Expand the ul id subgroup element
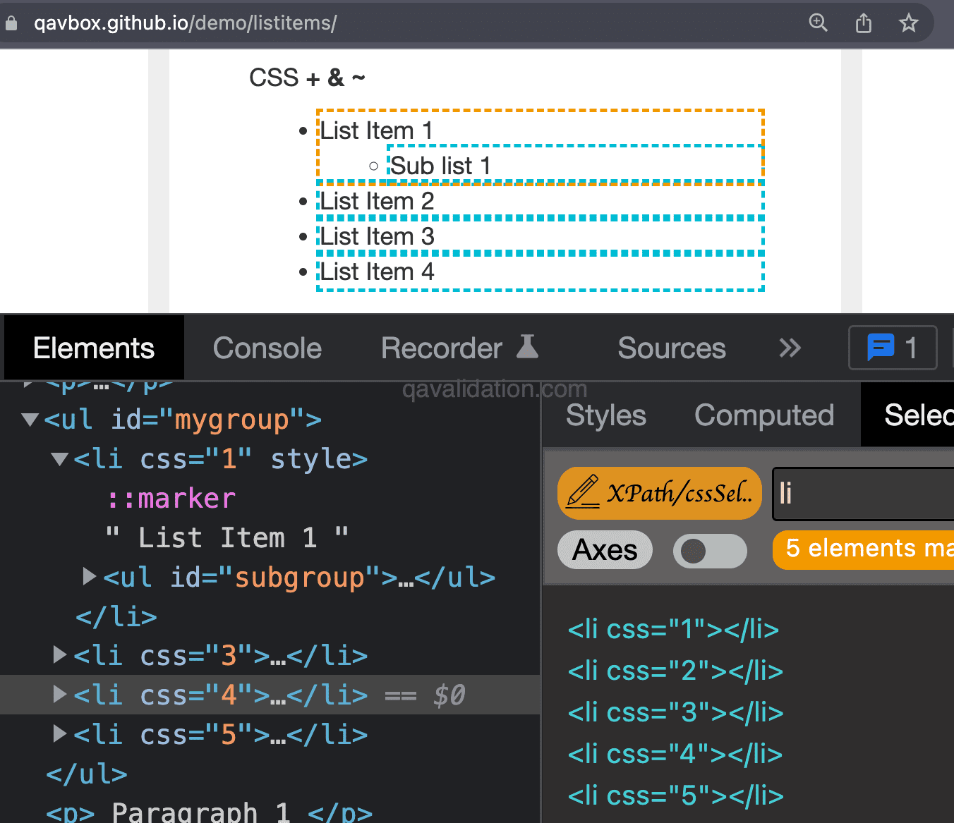This screenshot has height=823, width=954. pyautogui.click(x=89, y=576)
